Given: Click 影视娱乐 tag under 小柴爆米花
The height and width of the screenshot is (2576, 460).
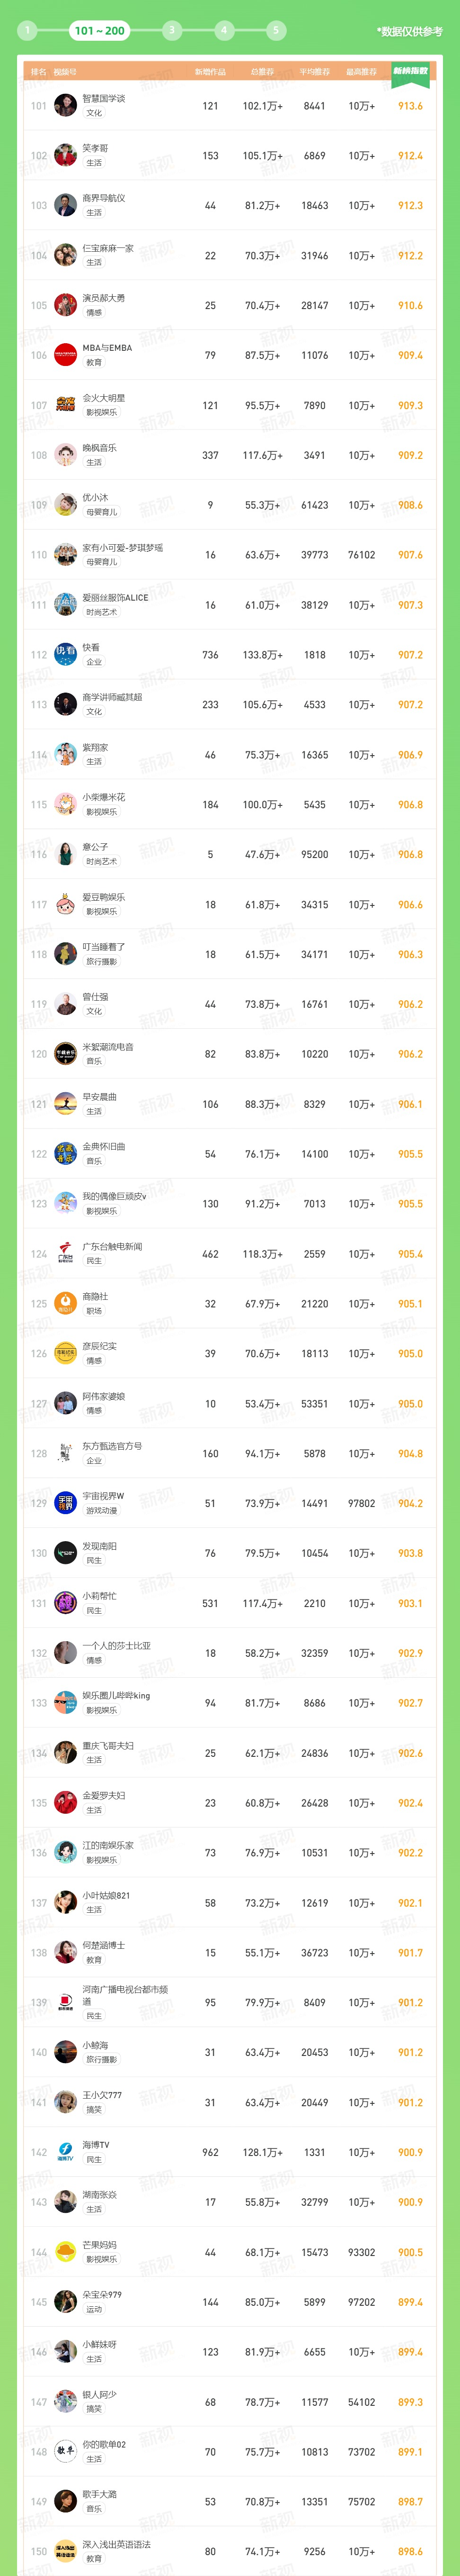Looking at the screenshot, I should pyautogui.click(x=101, y=812).
